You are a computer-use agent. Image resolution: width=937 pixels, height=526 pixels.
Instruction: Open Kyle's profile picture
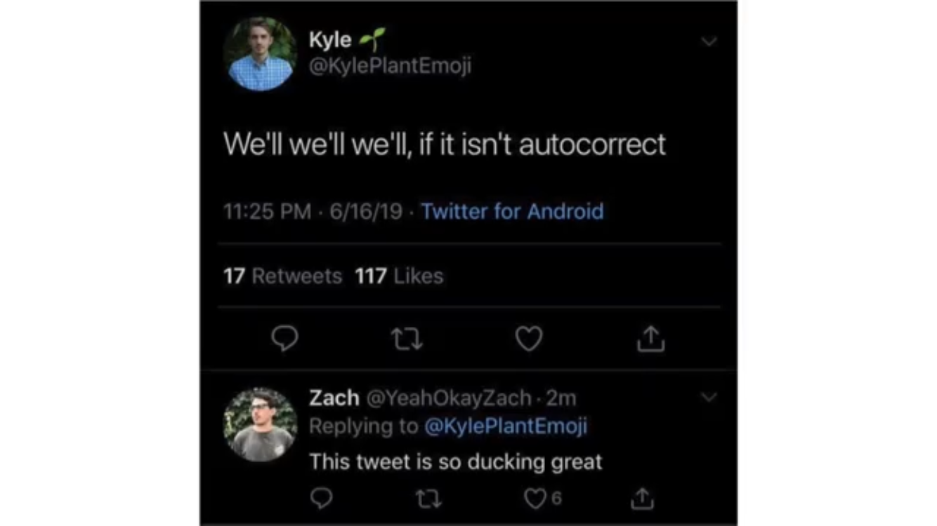[x=260, y=55]
